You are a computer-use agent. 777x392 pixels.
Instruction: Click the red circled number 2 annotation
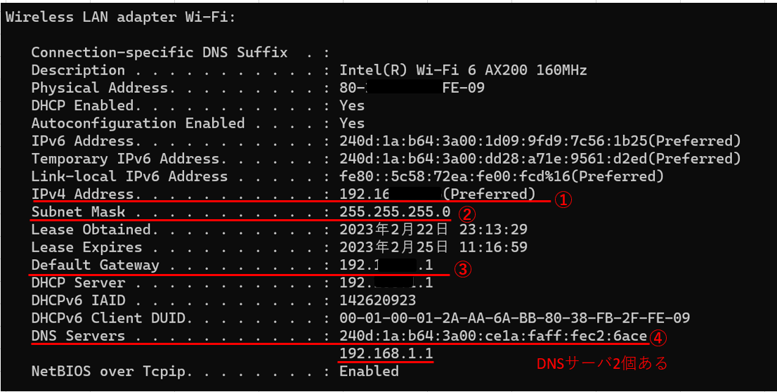coord(466,214)
